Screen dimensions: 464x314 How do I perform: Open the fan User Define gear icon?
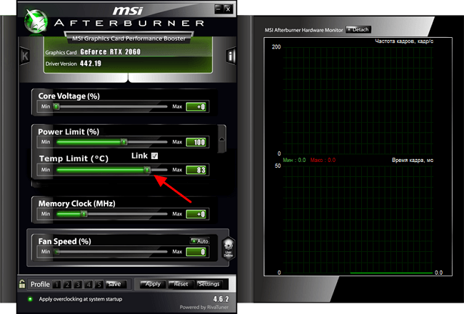228,248
